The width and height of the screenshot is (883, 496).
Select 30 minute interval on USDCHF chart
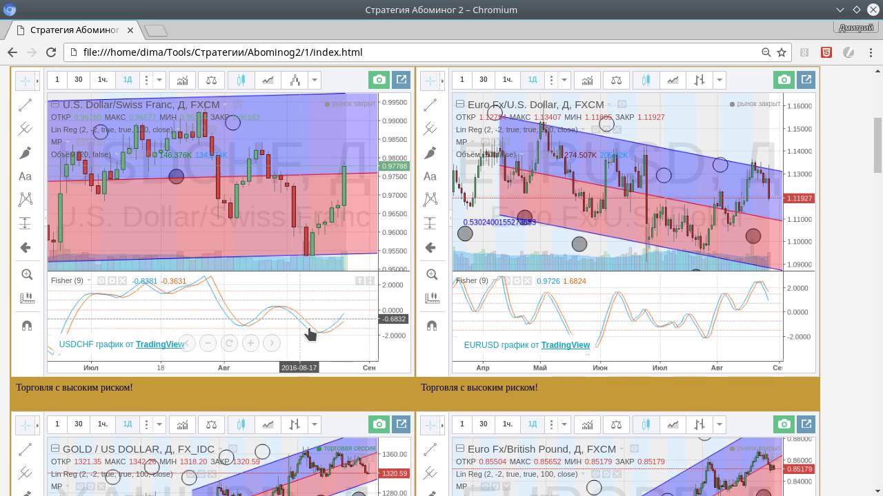pyautogui.click(x=79, y=80)
